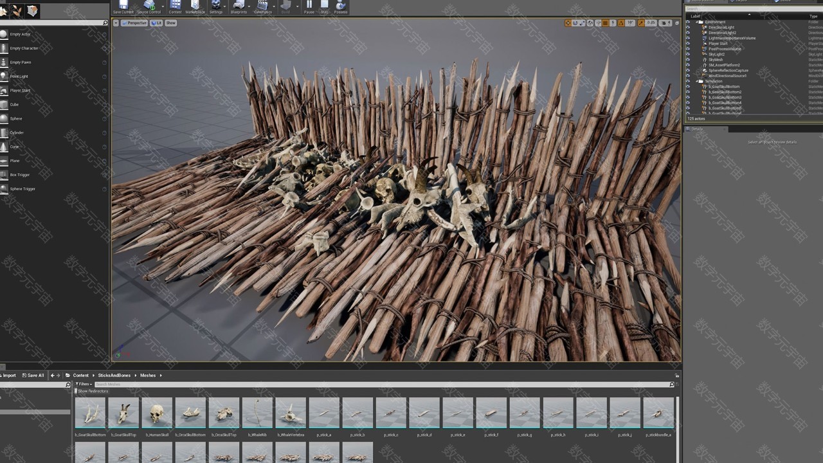
Task: Select the b_OrcaSkullTop mesh thumbnail
Action: (x=224, y=413)
